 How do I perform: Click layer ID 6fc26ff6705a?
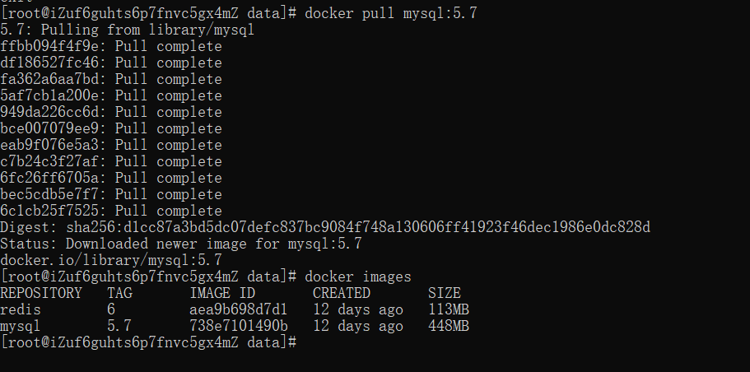pyautogui.click(x=54, y=179)
